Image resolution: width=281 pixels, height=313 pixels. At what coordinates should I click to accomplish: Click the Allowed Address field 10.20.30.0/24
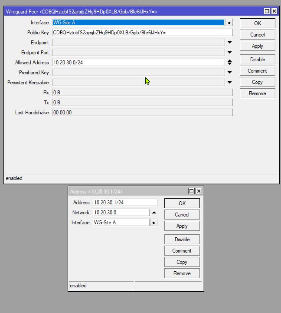coord(138,63)
